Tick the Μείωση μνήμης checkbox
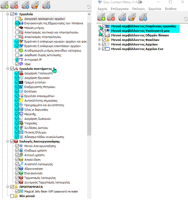 point(17,28)
